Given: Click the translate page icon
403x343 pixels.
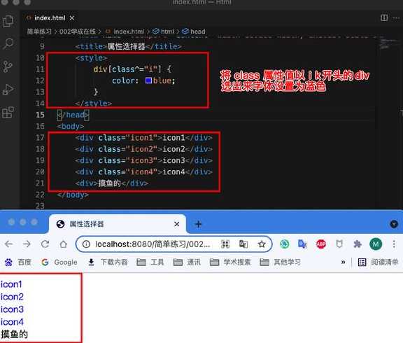Looking at the screenshot, I should [243, 244].
